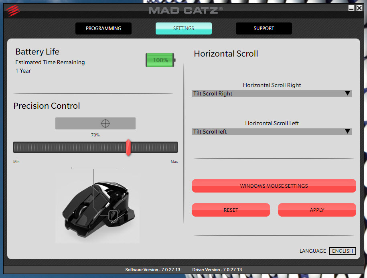The width and height of the screenshot is (367, 278).
Task: Click the 70% precision value label
Action: (95, 135)
